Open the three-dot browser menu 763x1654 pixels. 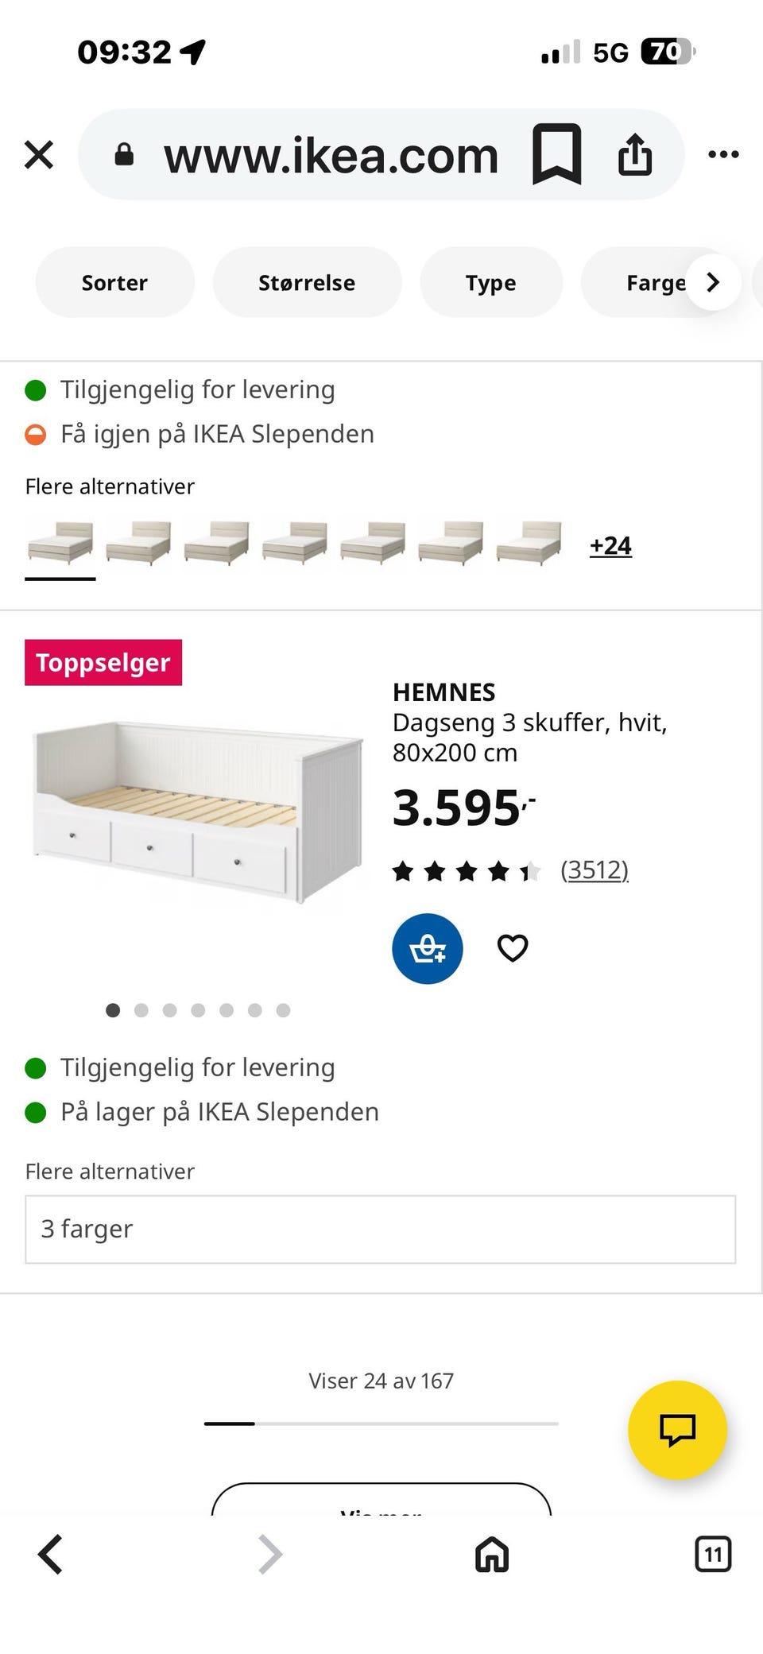point(723,154)
